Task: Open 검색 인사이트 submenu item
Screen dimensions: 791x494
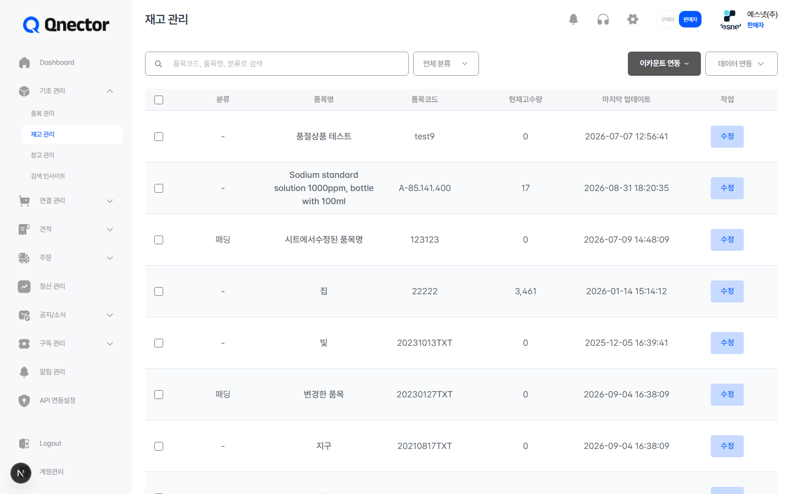Action: click(x=48, y=176)
